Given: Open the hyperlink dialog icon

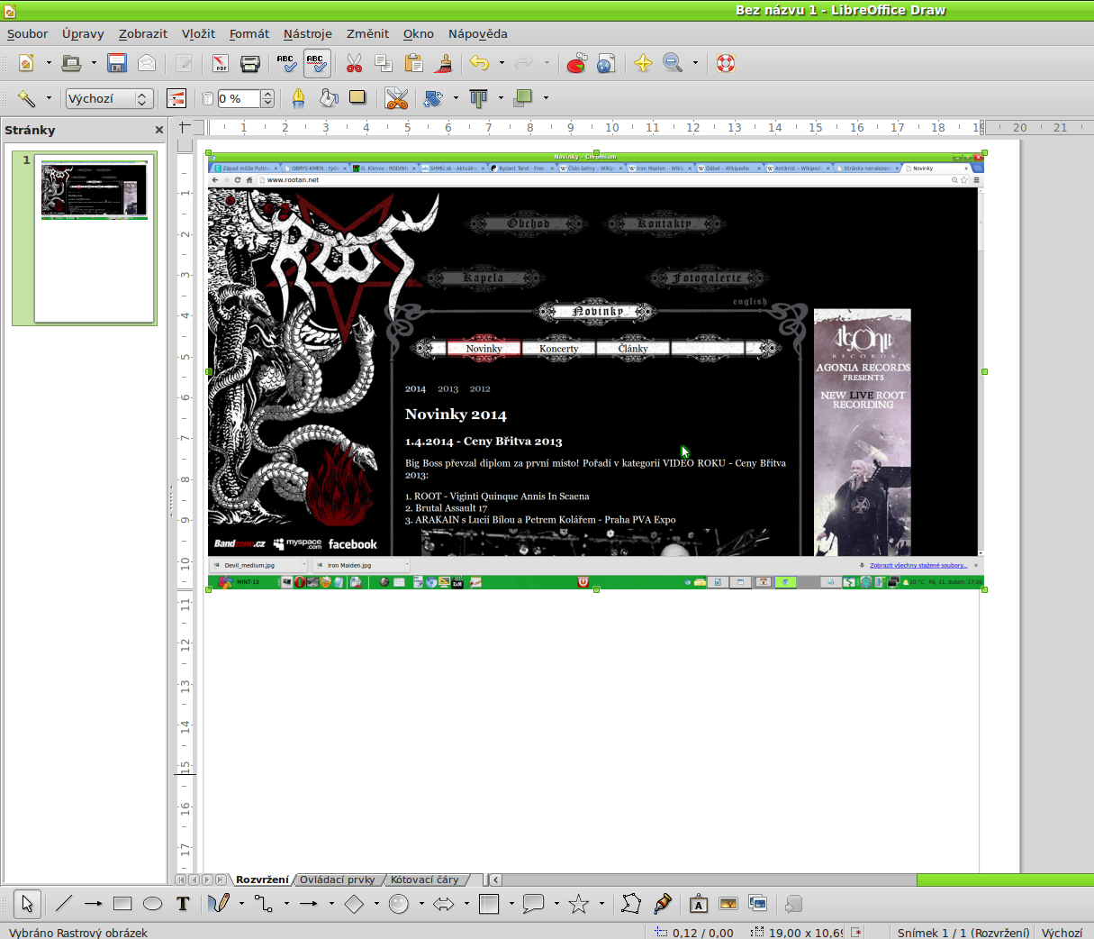Looking at the screenshot, I should (x=607, y=63).
